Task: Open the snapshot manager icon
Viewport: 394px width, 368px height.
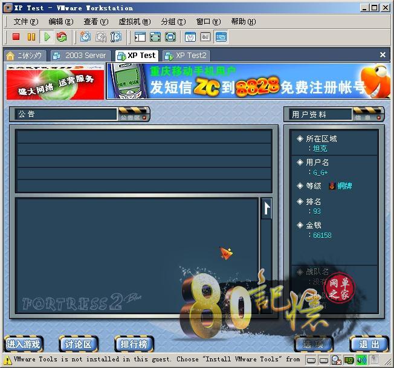Action: [x=115, y=37]
